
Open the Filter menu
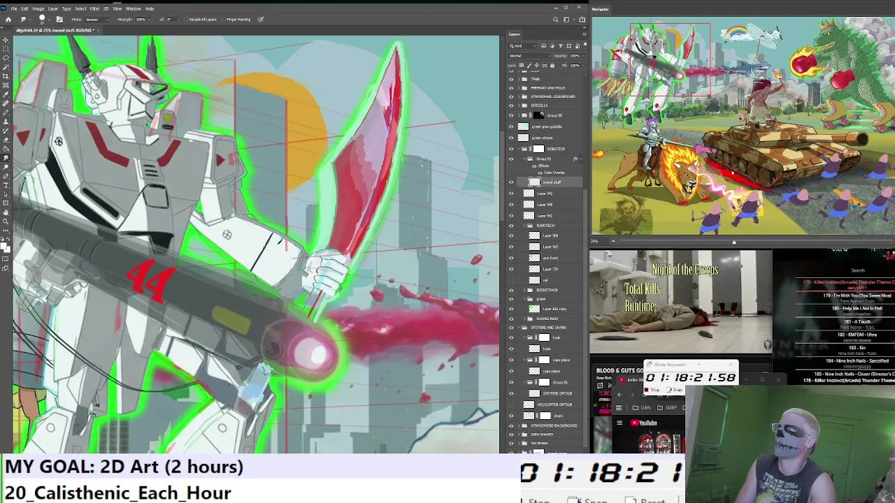click(94, 8)
